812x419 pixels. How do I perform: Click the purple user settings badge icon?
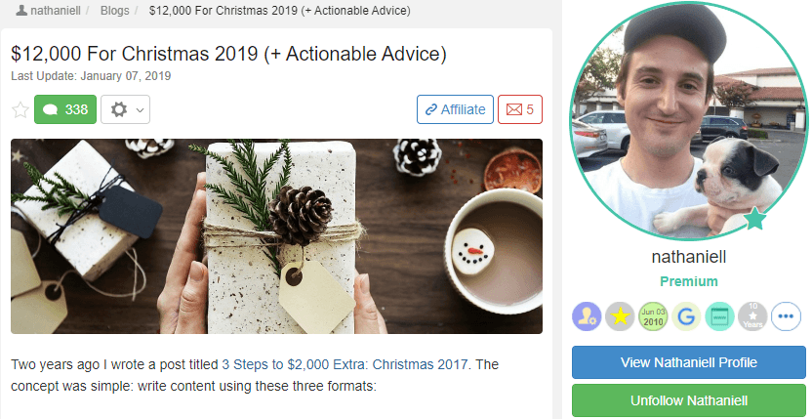pos(587,316)
